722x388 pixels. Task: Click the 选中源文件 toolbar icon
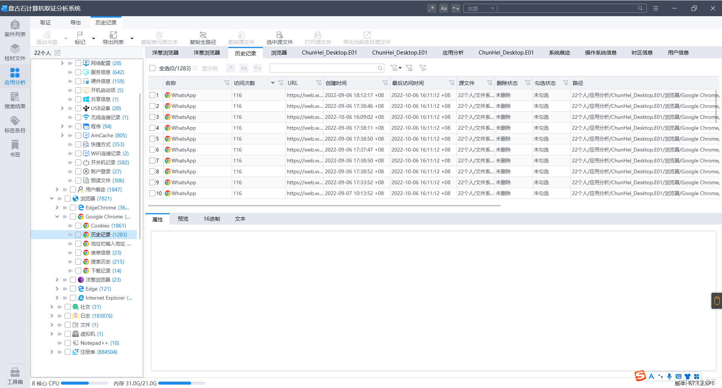point(279,38)
